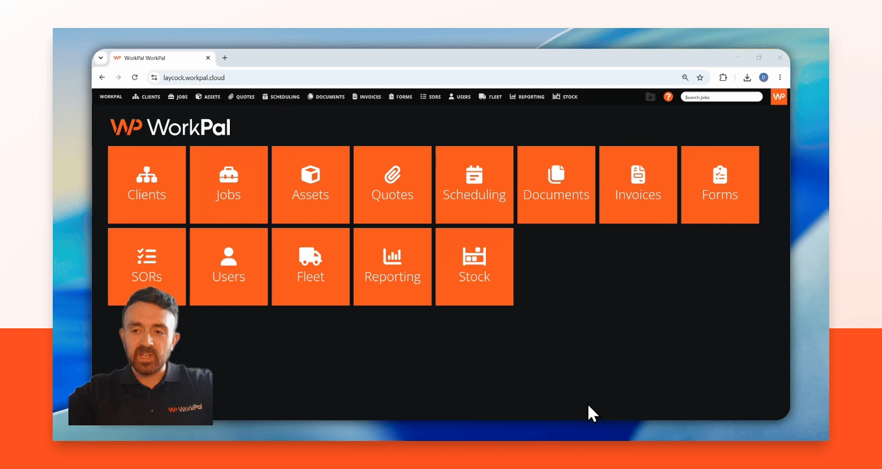This screenshot has height=469, width=882.
Task: Select WORKPAL in the top navigation bar
Action: click(111, 97)
